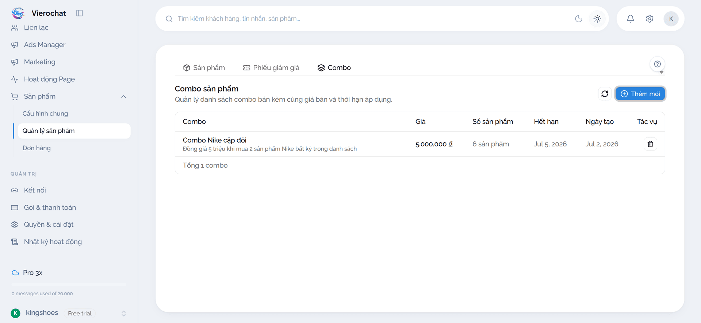Screen dimensions: 701x323
Task: Switch to the Sản phẩm tab
Action: point(204,68)
